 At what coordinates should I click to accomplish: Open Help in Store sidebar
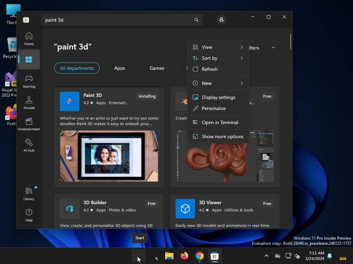[x=29, y=216]
